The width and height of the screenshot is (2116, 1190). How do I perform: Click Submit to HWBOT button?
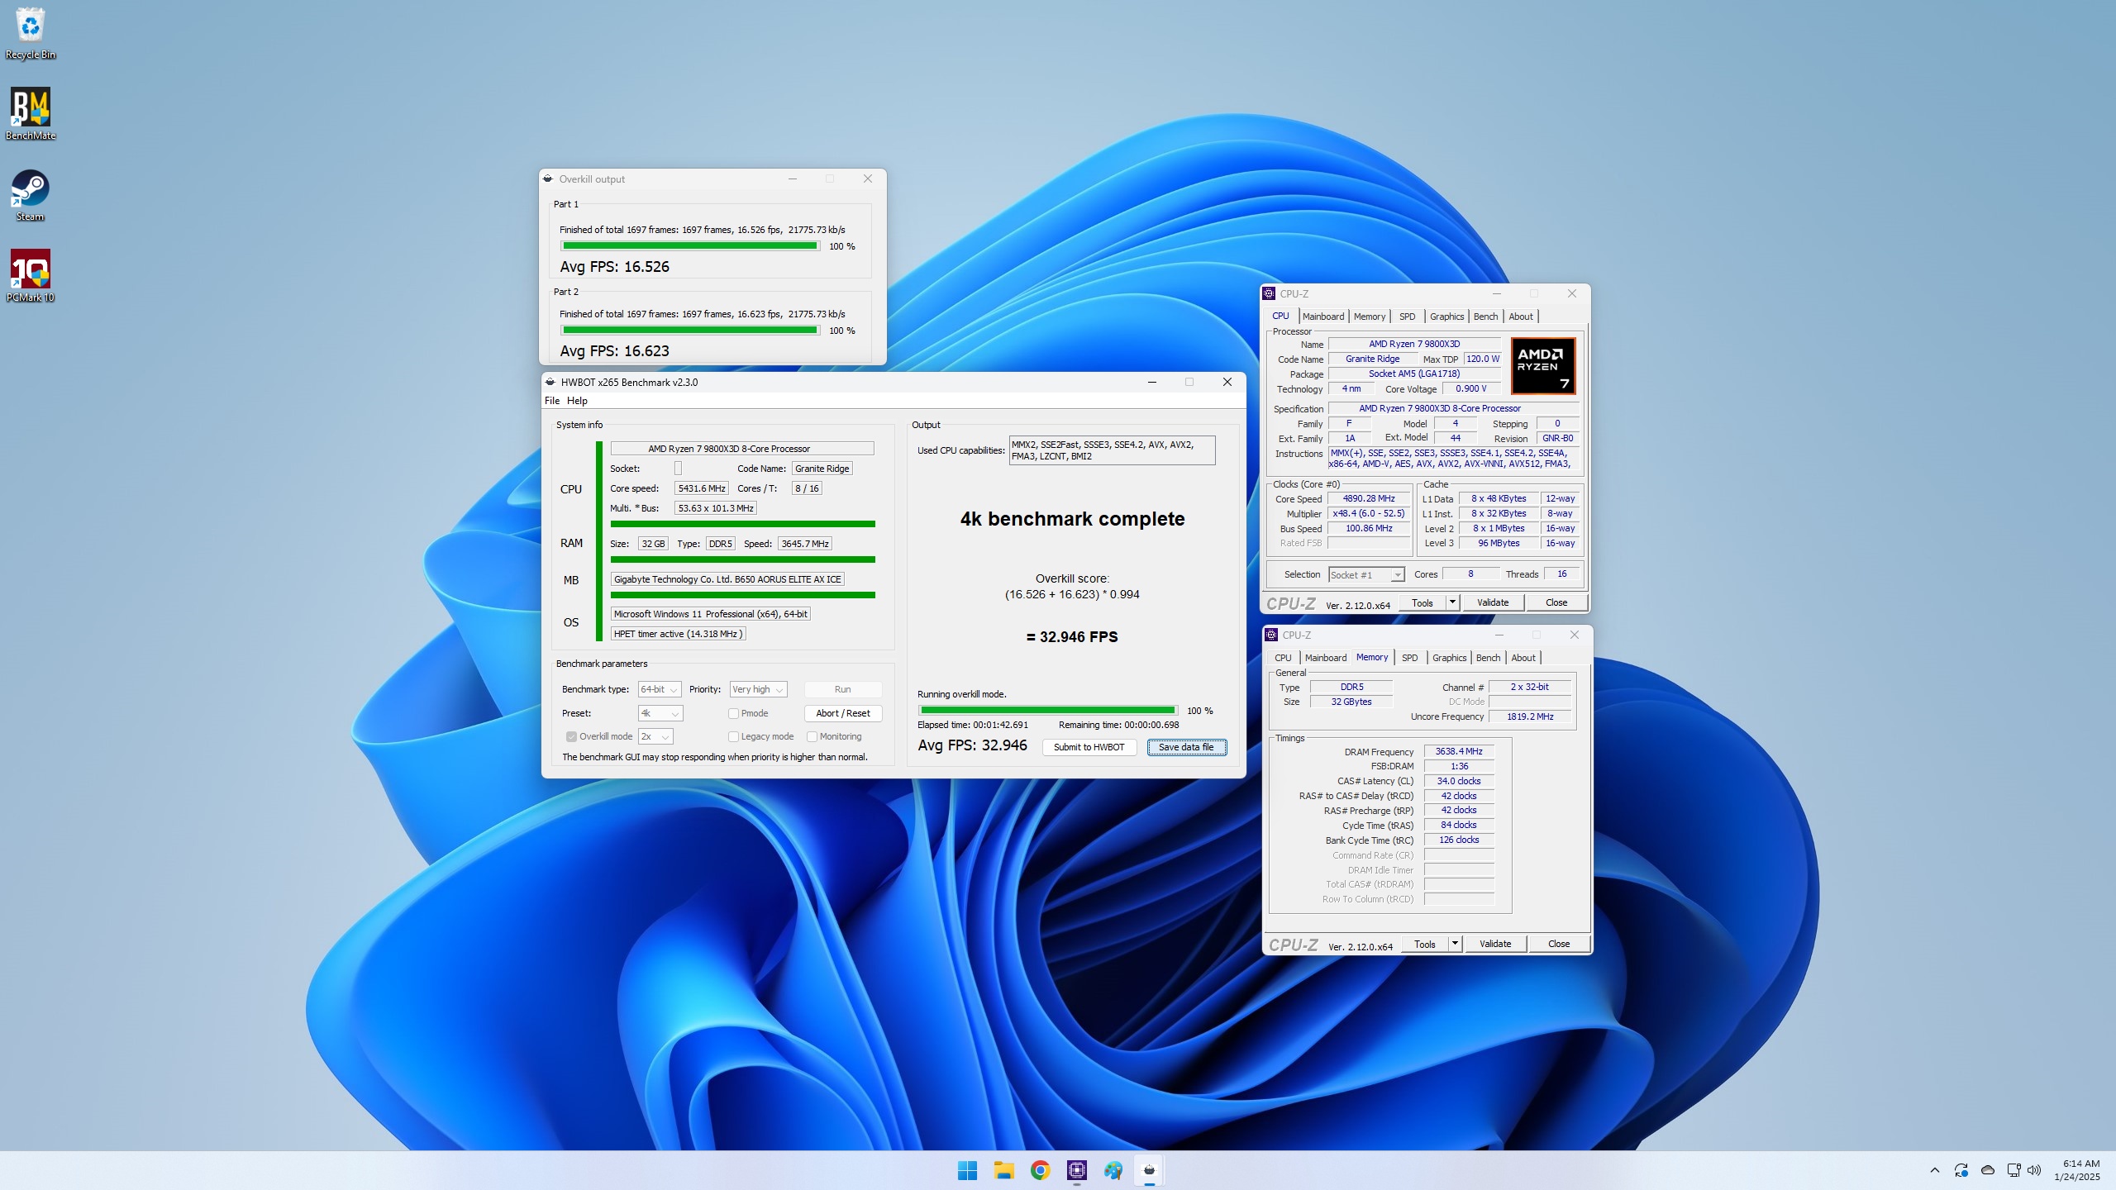point(1089,747)
